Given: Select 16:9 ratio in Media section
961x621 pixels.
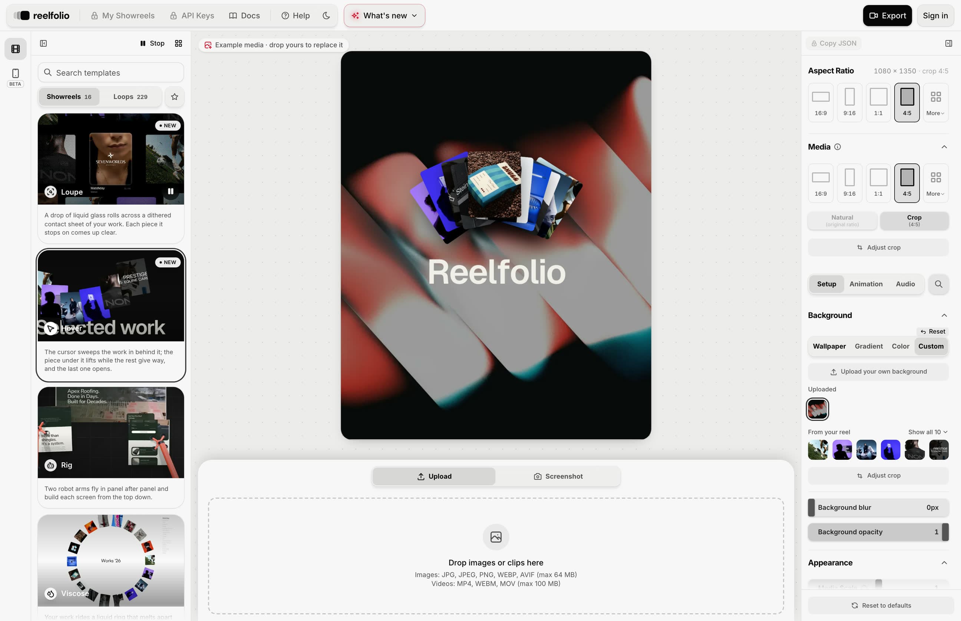Looking at the screenshot, I should [x=820, y=183].
